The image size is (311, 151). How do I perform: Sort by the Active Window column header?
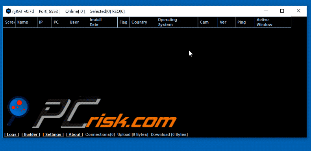[273, 22]
